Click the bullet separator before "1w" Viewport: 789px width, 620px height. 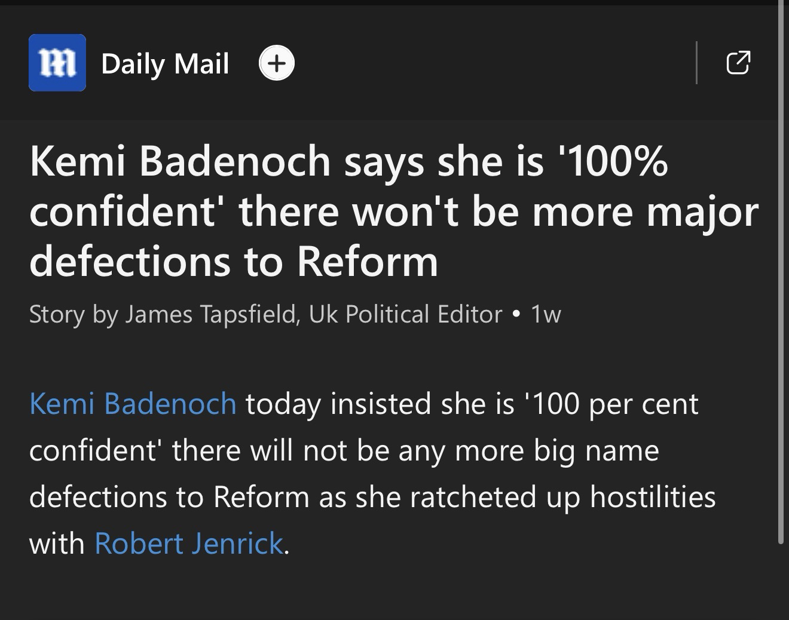[516, 314]
